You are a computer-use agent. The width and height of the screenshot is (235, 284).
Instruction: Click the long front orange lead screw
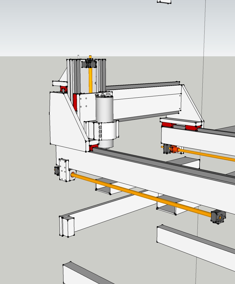pyautogui.click(x=140, y=193)
